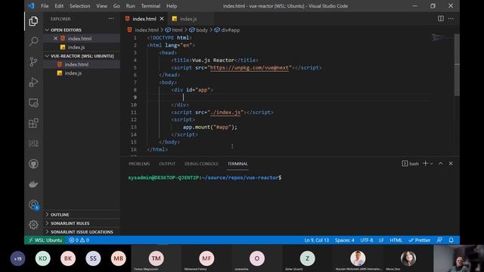Screen dimensions: 484x272
Task: Open editor more actions ellipsis
Action: [451, 18]
